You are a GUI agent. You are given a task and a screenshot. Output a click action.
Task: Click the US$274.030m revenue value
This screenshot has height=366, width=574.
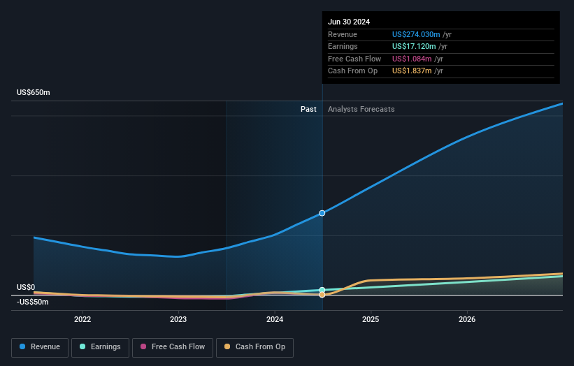tap(416, 34)
